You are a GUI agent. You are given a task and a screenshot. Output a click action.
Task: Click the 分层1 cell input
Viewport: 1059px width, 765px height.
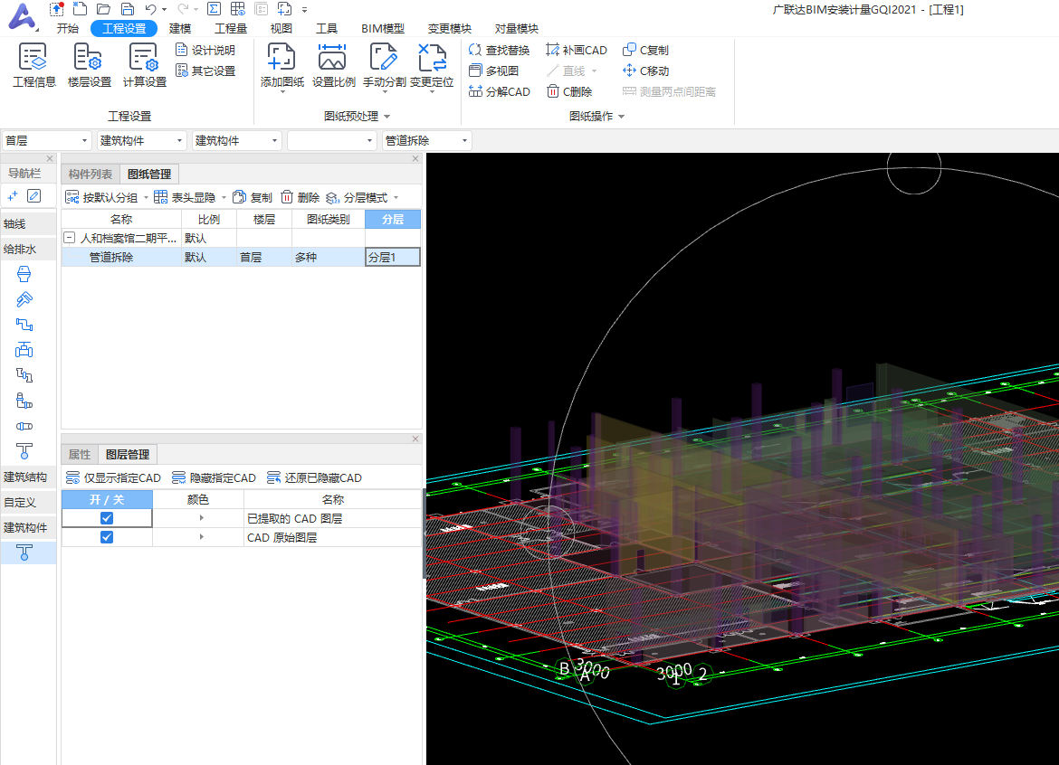[x=393, y=257]
